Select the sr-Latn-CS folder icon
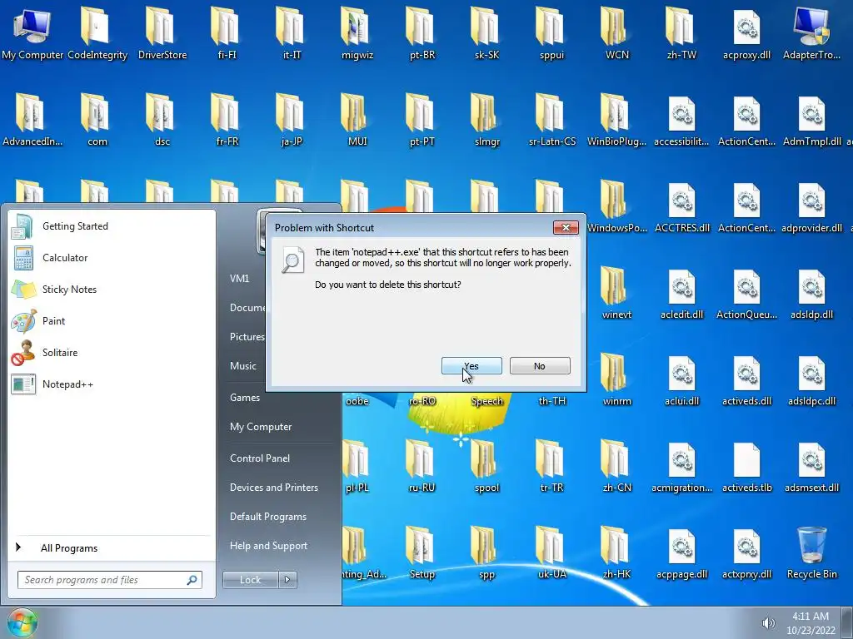 551,120
